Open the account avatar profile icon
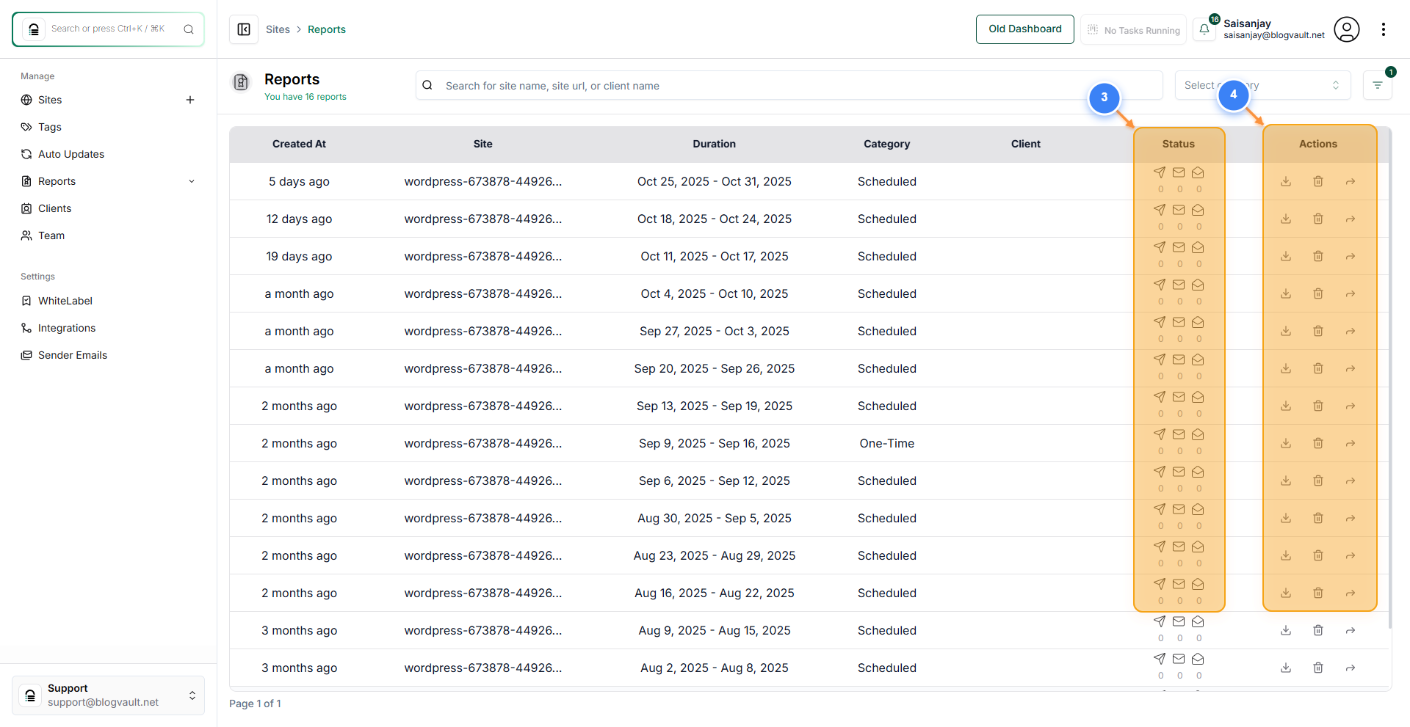1410x727 pixels. [x=1347, y=29]
